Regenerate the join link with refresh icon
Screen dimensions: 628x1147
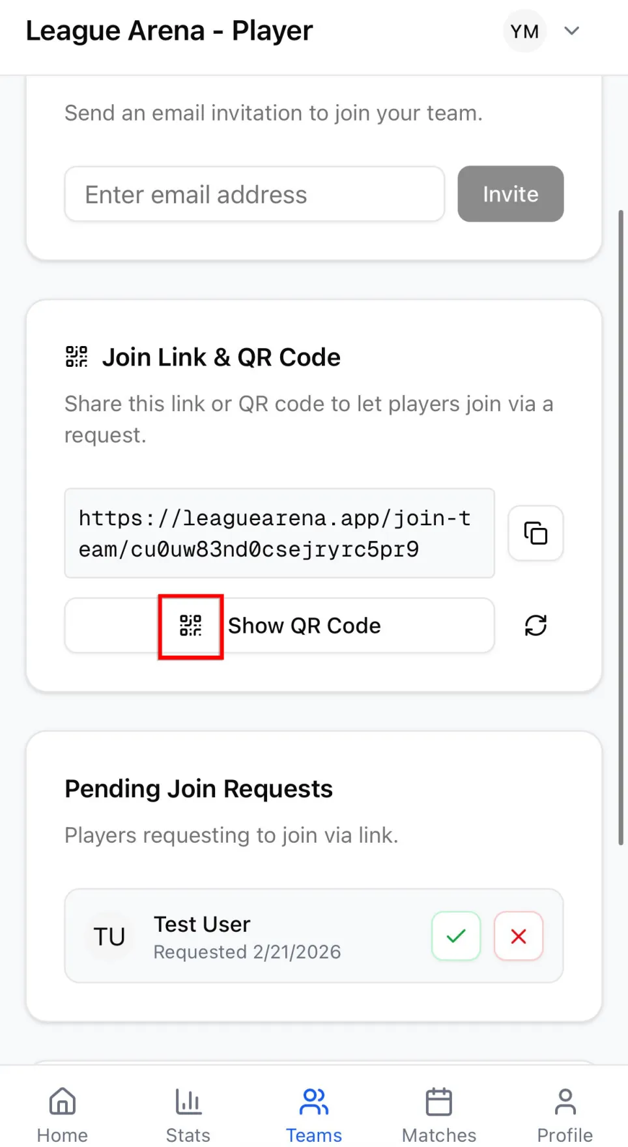tap(535, 625)
